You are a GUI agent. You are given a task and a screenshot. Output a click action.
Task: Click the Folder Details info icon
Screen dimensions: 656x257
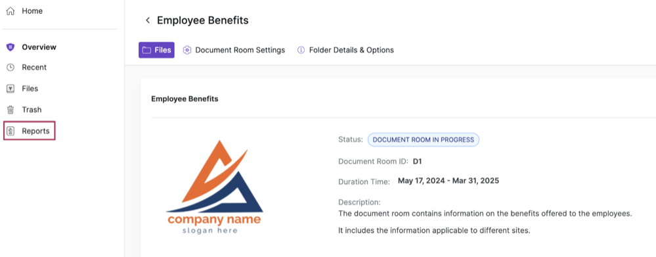click(x=301, y=50)
